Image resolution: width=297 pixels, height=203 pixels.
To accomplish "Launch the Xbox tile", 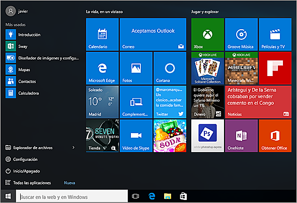I will coord(207,34).
